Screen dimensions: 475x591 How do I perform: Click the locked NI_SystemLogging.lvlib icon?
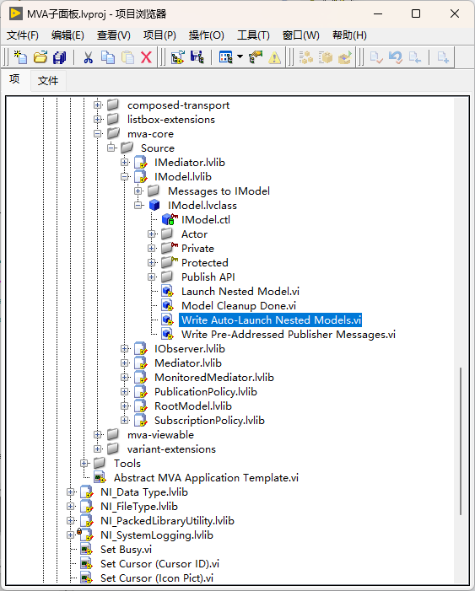click(86, 535)
